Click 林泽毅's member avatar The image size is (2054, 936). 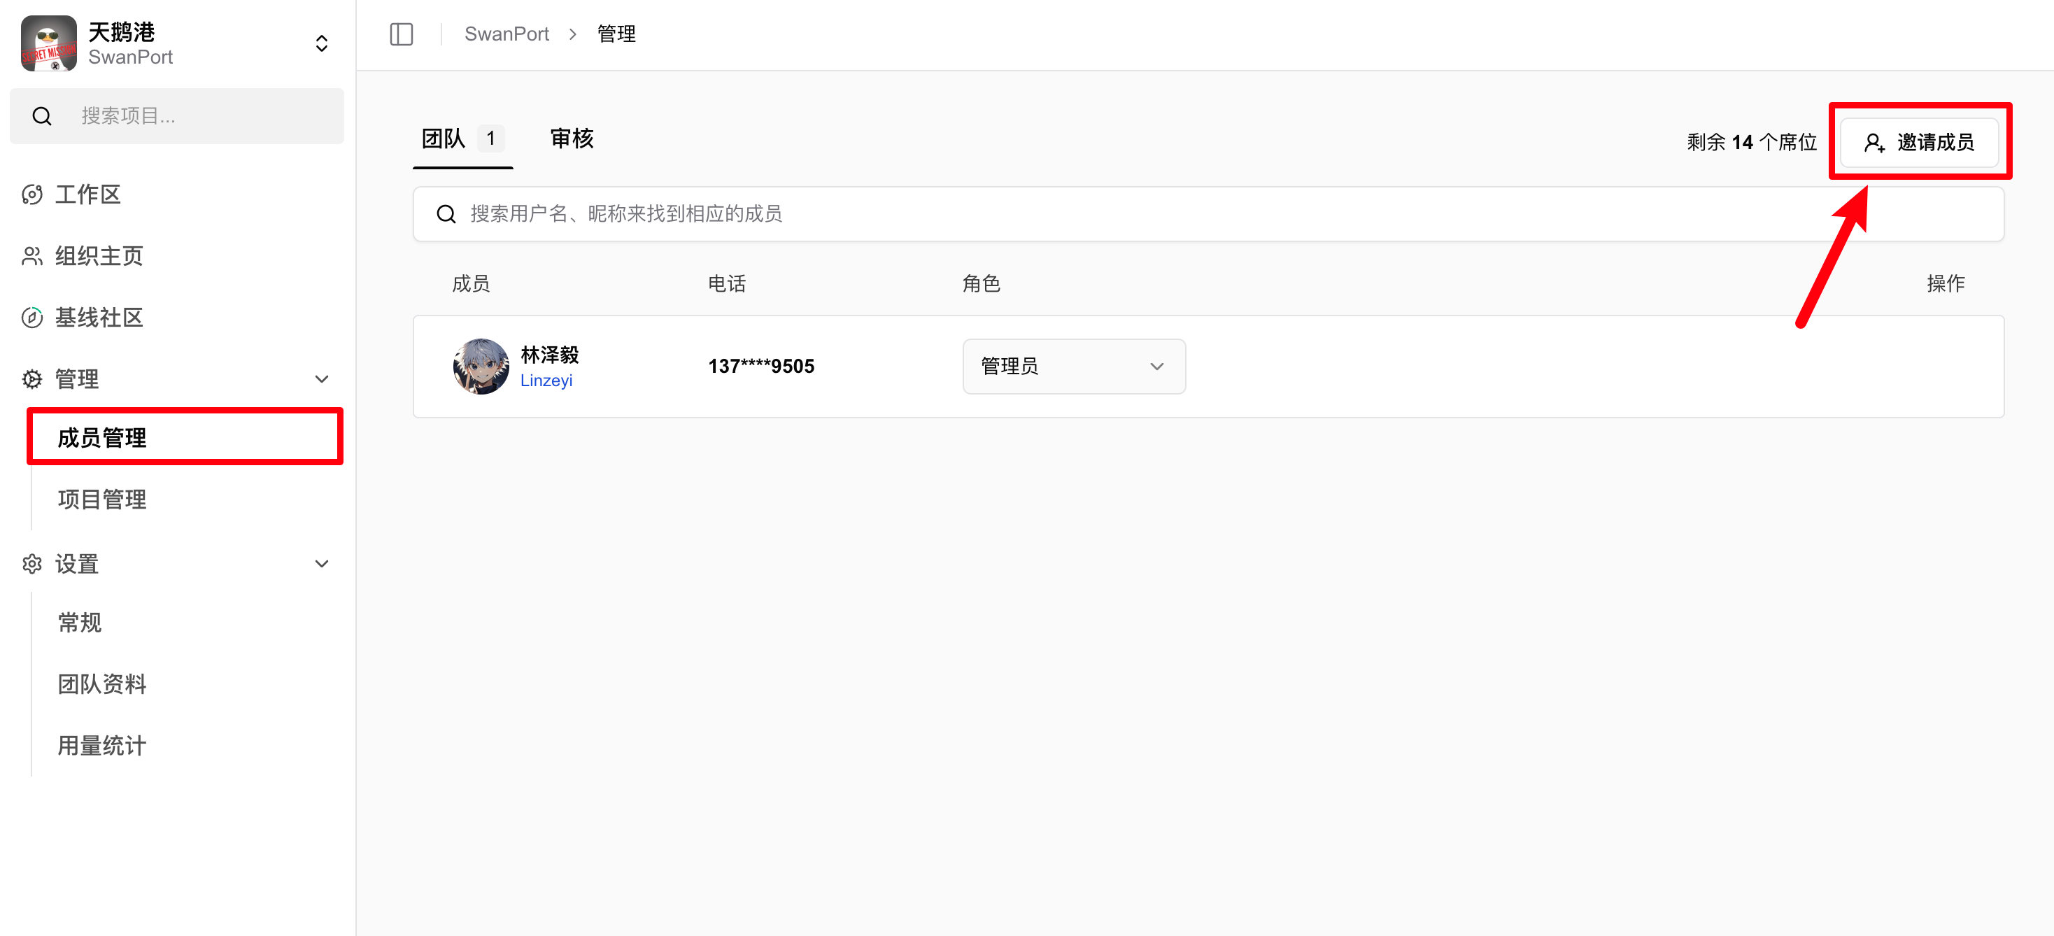481,366
